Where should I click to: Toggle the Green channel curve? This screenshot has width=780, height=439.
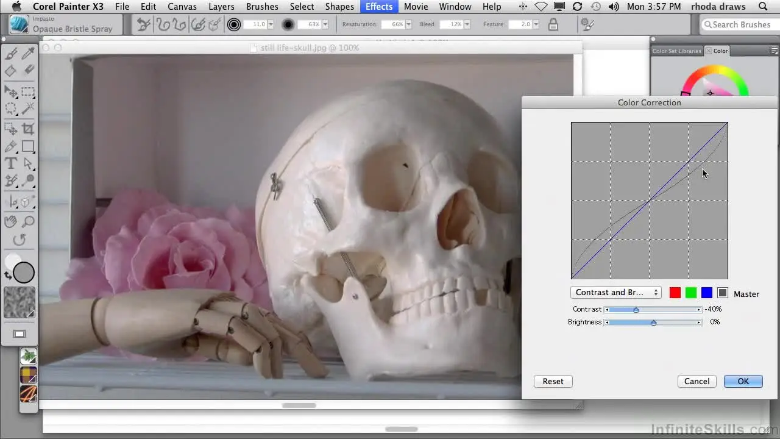(690, 293)
